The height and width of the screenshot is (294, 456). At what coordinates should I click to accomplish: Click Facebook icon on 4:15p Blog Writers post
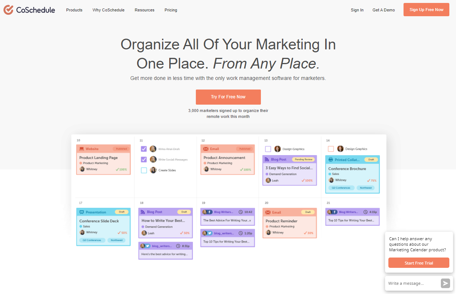[334, 212]
